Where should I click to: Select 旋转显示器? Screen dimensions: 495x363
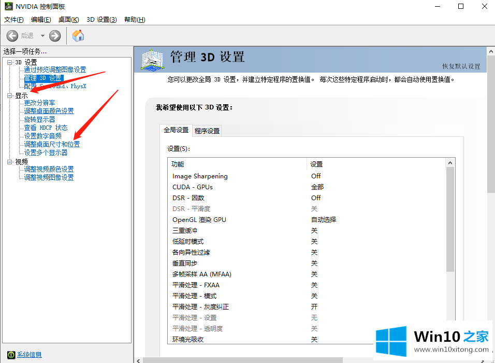(x=39, y=119)
